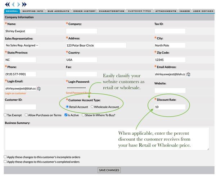
Task: Select Retail Account radio button
Action: [x=67, y=107]
